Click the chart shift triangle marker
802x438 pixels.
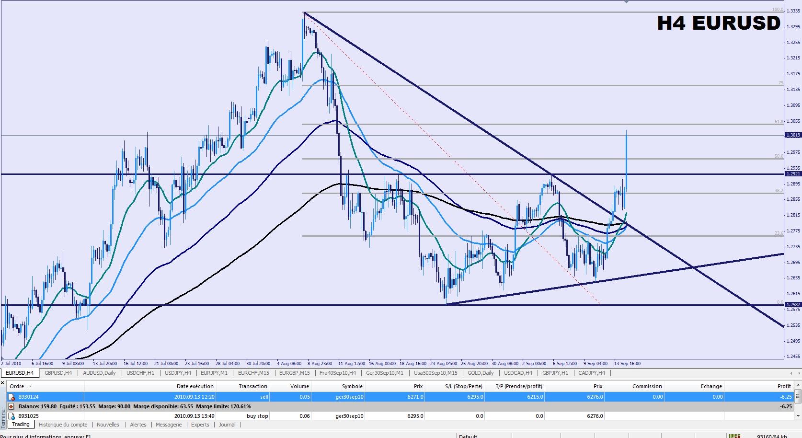pyautogui.click(x=626, y=2)
